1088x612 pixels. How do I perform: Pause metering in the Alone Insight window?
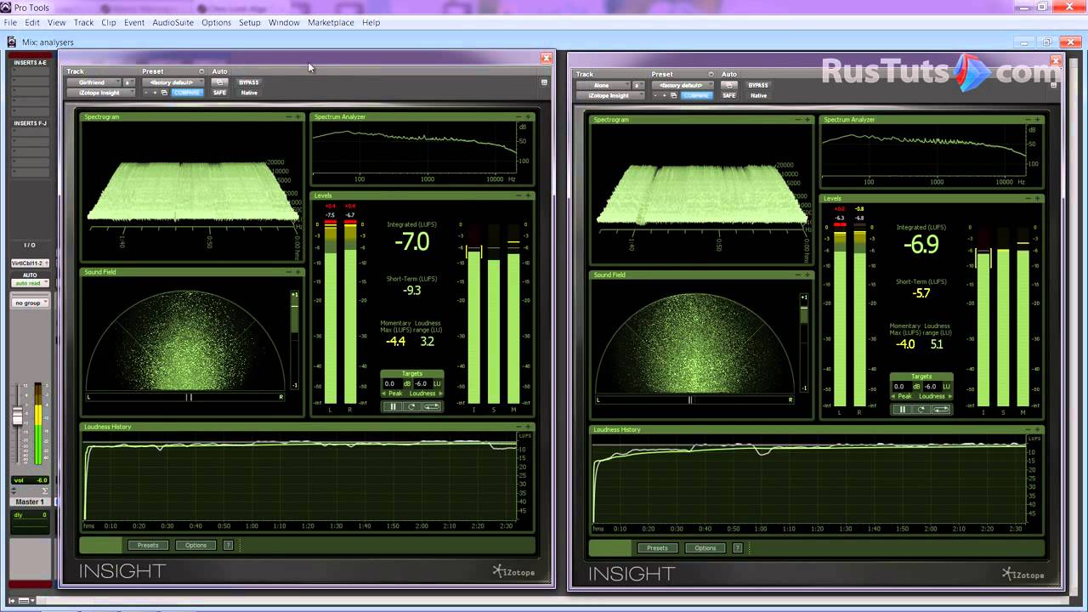(x=903, y=410)
